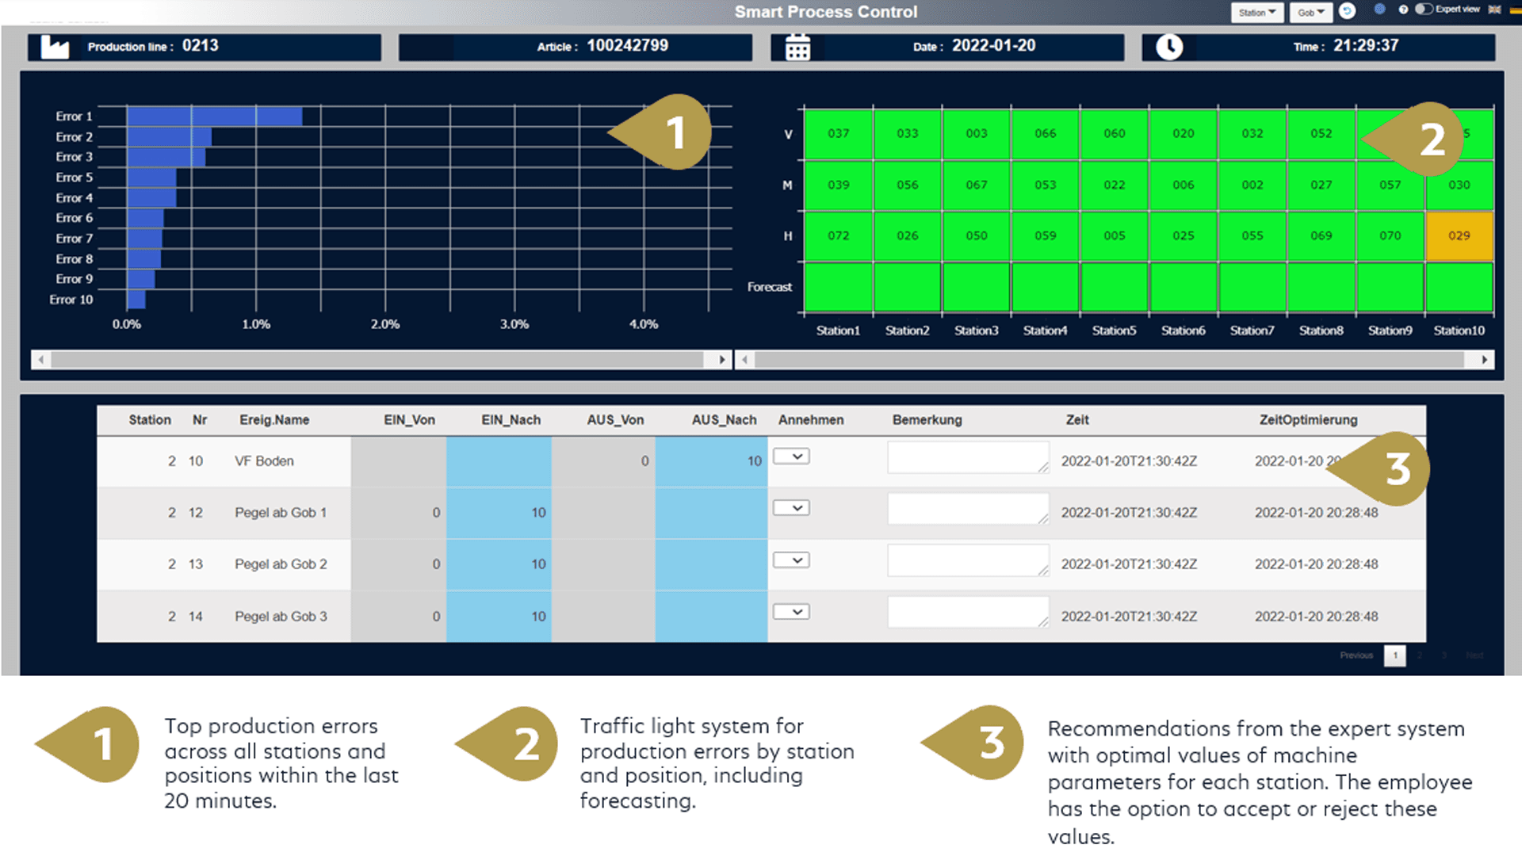Screen dimensions: 1522x856
Task: Sort table by AUS_Nach column header
Action: click(724, 420)
